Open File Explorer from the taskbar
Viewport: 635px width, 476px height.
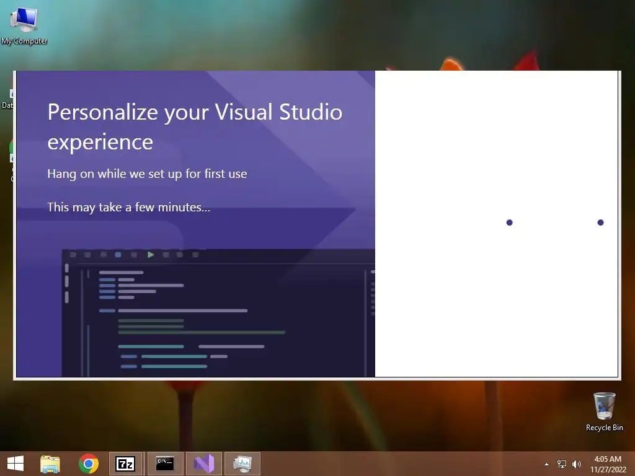point(50,464)
